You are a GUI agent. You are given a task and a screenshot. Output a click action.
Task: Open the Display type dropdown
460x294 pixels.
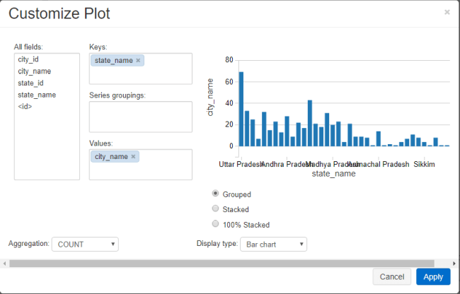tap(273, 245)
